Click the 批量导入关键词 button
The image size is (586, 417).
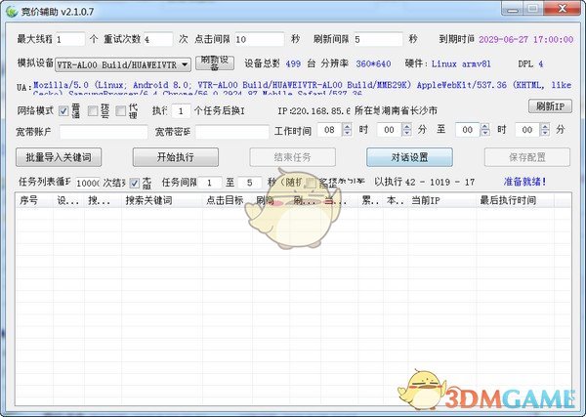click(59, 157)
